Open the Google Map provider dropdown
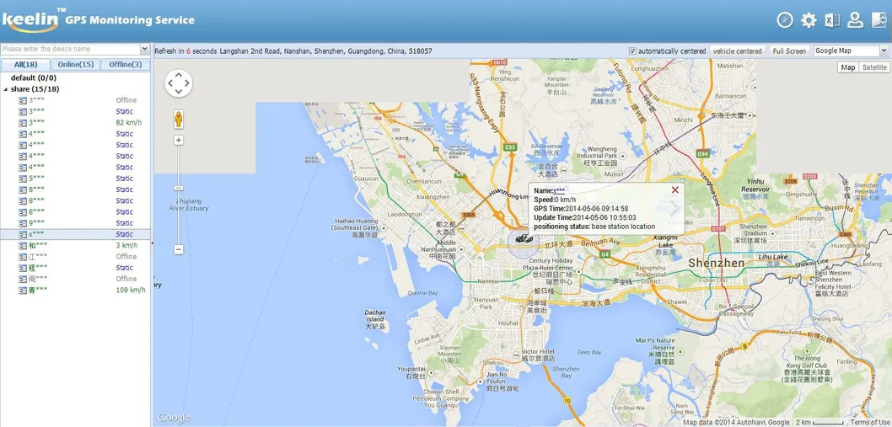This screenshot has width=892, height=427. (849, 51)
